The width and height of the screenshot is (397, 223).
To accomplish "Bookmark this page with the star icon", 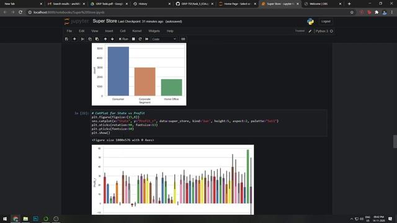I will click(x=352, y=12).
